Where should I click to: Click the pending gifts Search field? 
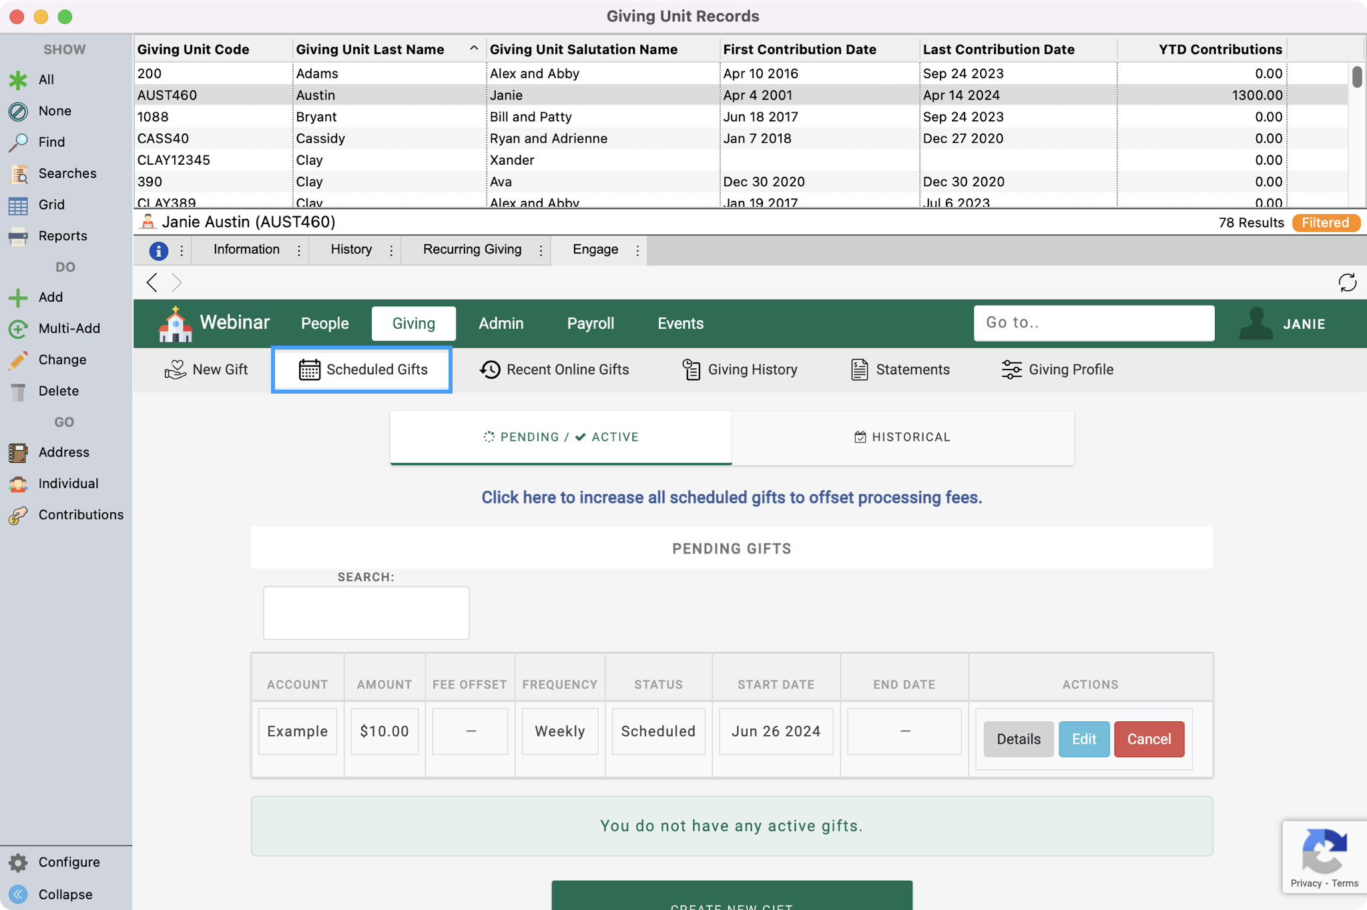pyautogui.click(x=366, y=612)
